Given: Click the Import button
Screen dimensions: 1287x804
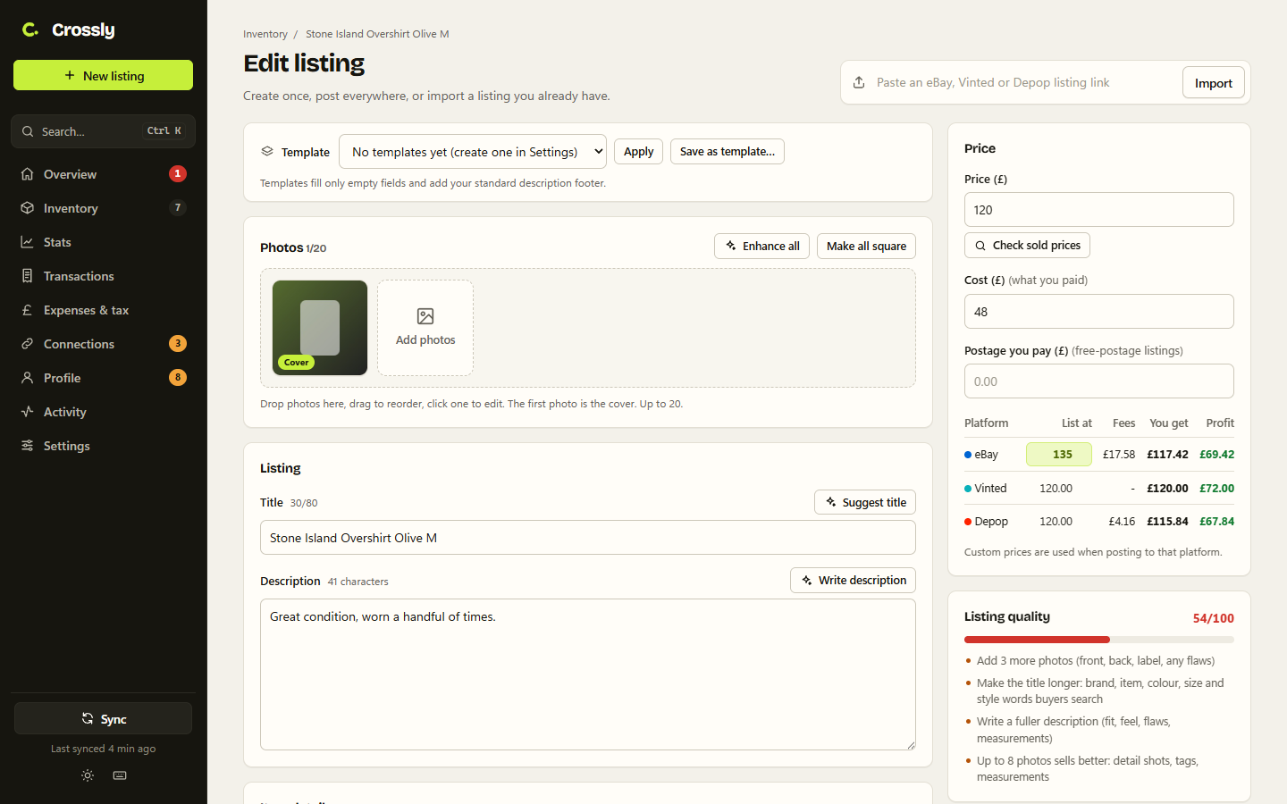Looking at the screenshot, I should pos(1213,82).
